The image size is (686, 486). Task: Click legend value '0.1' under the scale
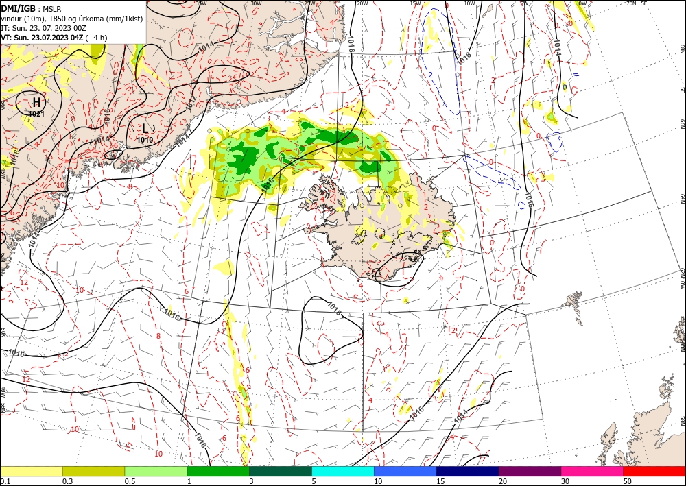tap(4, 481)
